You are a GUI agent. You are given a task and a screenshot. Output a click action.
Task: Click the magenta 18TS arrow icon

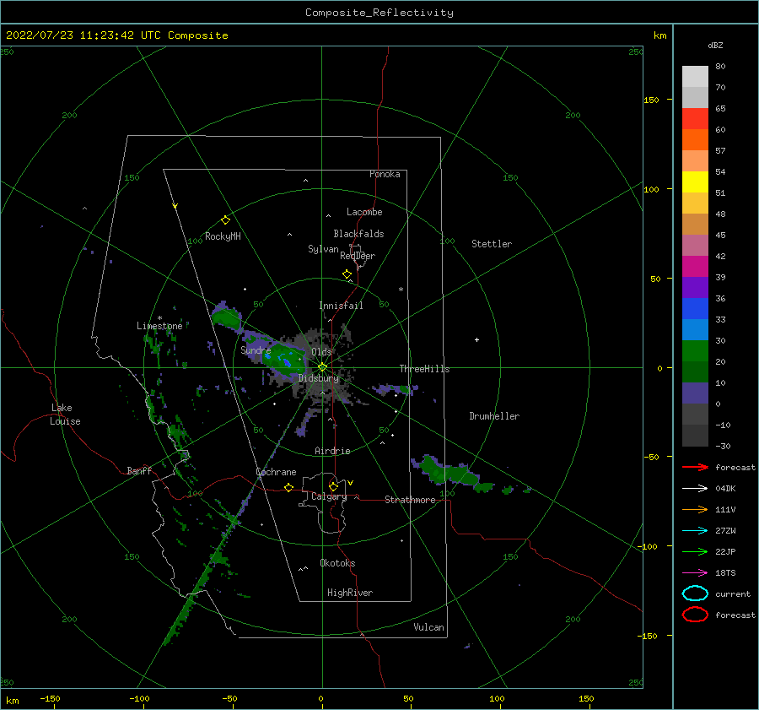pyautogui.click(x=695, y=573)
